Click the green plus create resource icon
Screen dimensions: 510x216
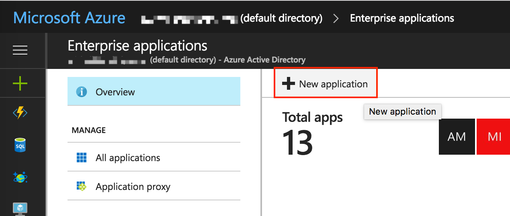[20, 84]
